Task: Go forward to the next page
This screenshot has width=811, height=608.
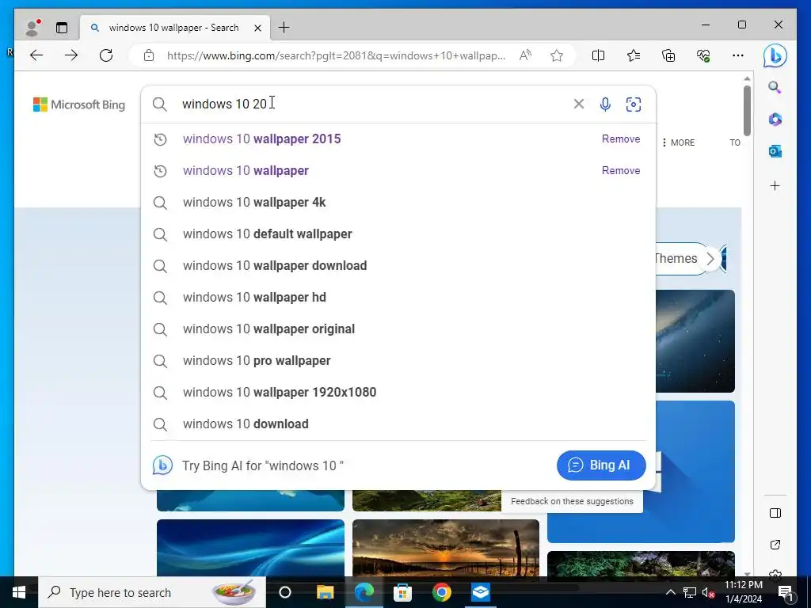Action: 71,55
